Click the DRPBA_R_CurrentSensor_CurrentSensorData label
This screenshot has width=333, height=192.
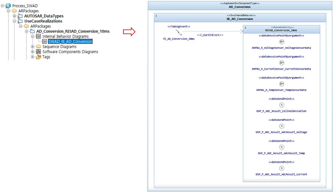pyautogui.click(x=281, y=69)
